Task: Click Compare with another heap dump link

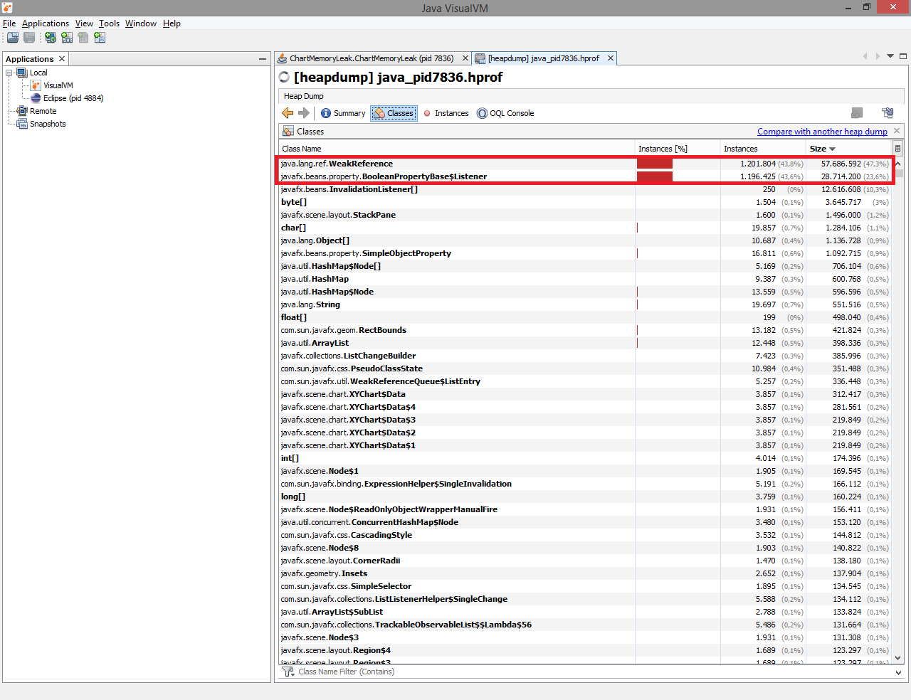Action: tap(822, 132)
